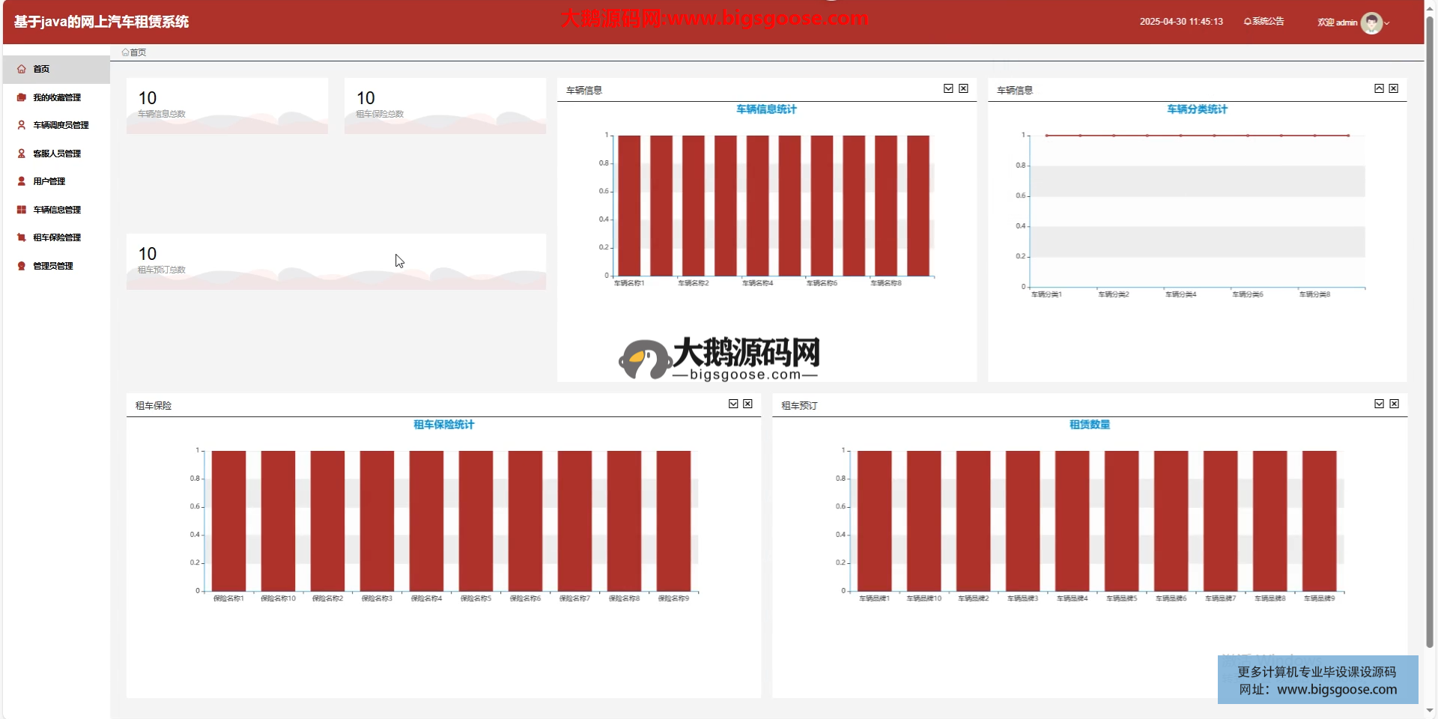Collapse the 租车保险 chart panel

[733, 404]
